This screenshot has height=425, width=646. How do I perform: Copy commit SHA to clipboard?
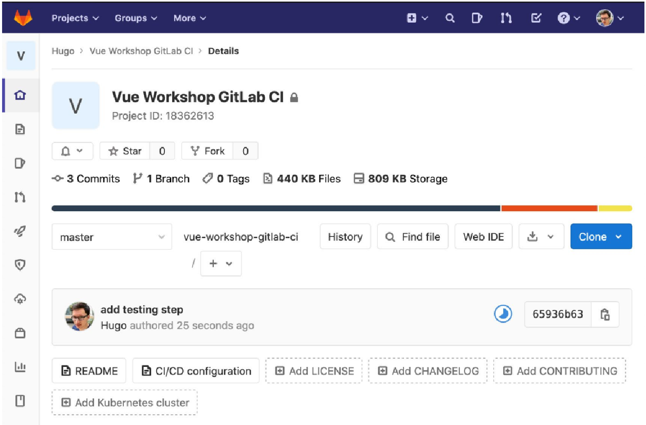click(x=605, y=314)
